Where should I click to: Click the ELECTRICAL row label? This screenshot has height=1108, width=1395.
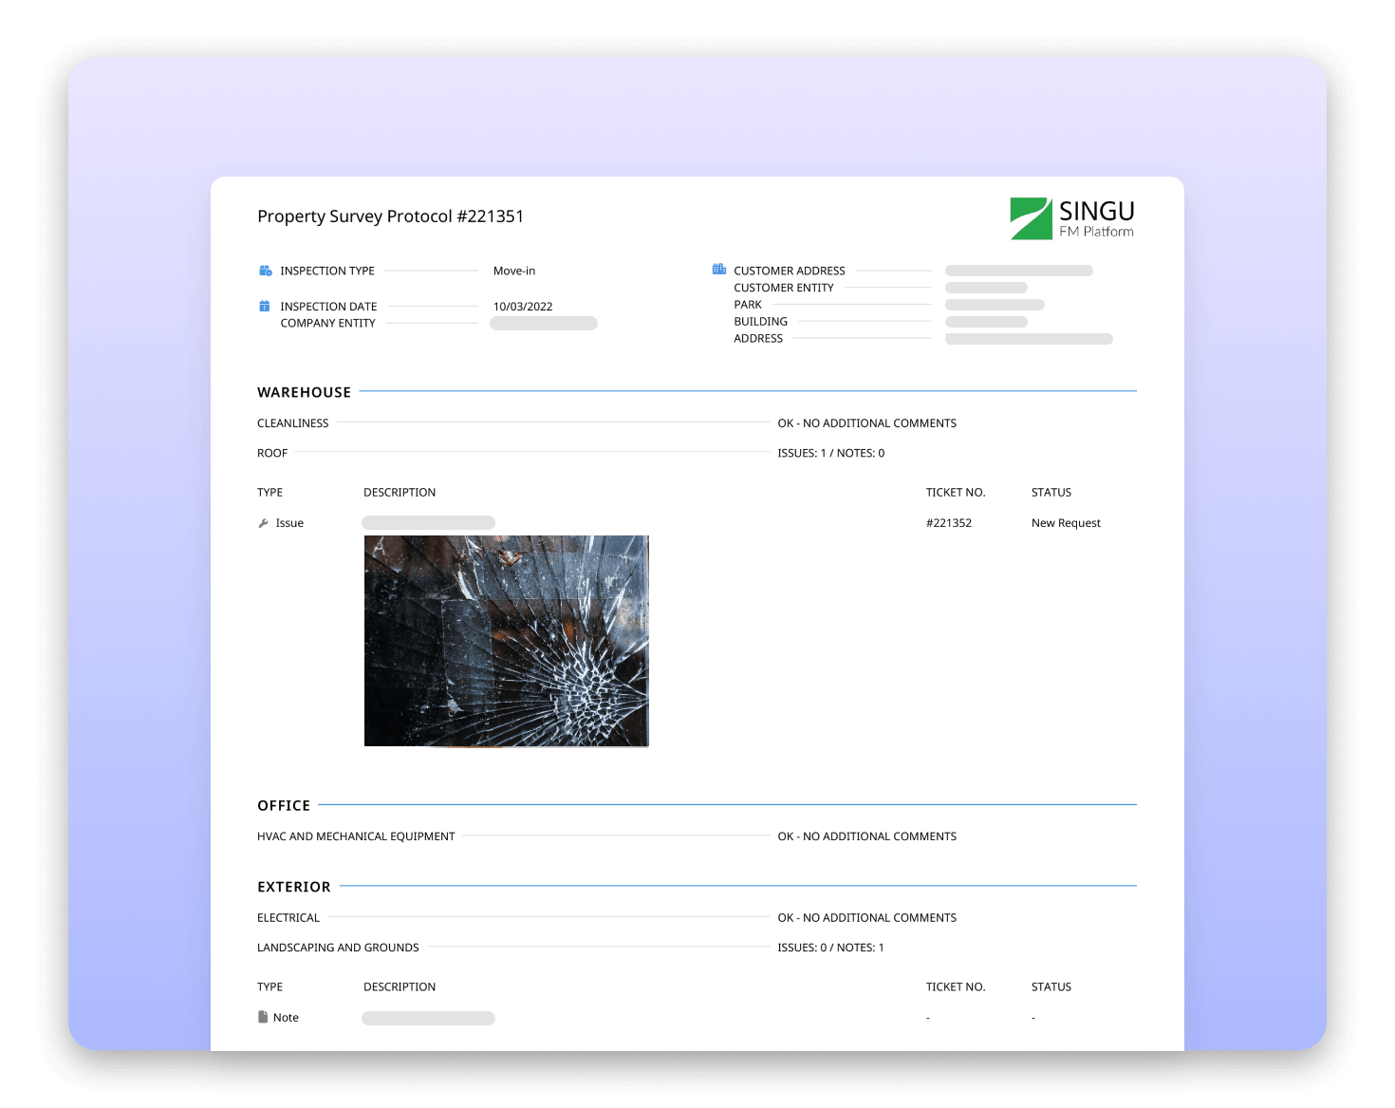click(288, 918)
